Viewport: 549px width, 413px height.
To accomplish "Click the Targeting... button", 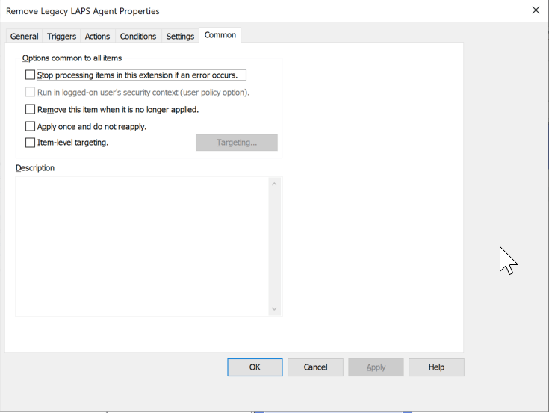I will 236,143.
